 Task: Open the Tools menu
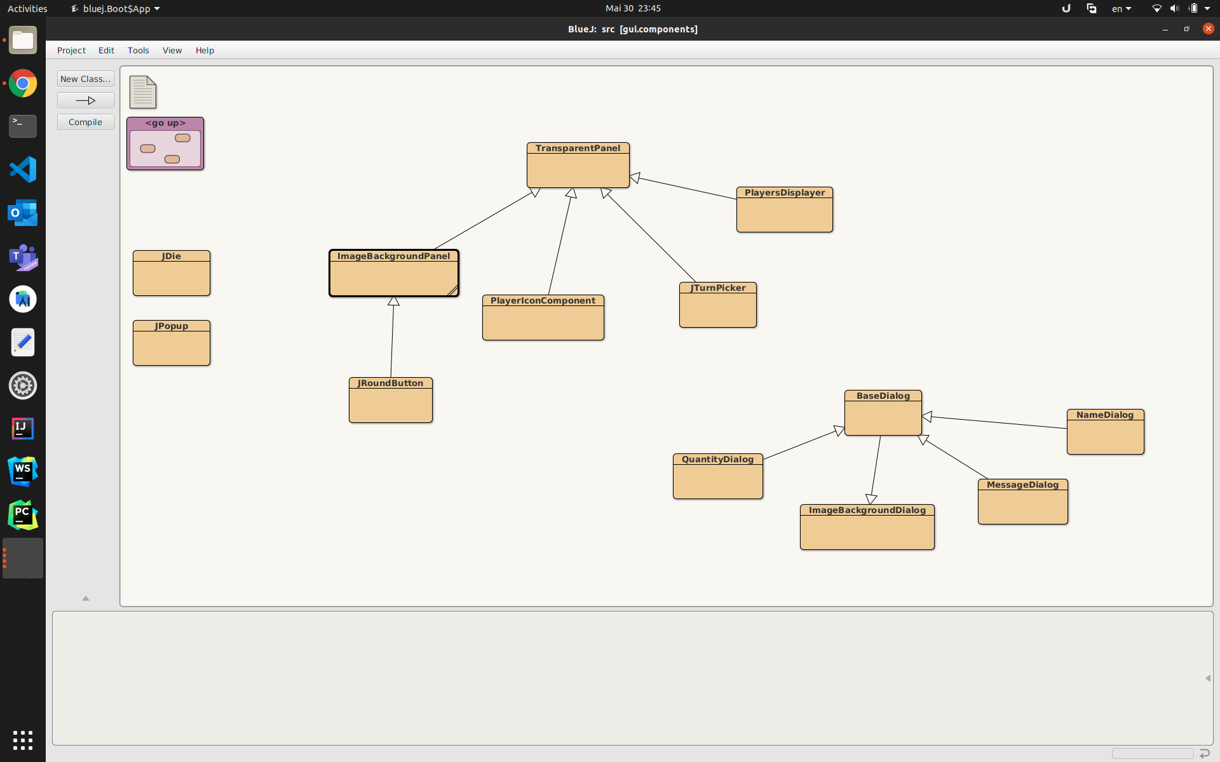pos(138,50)
